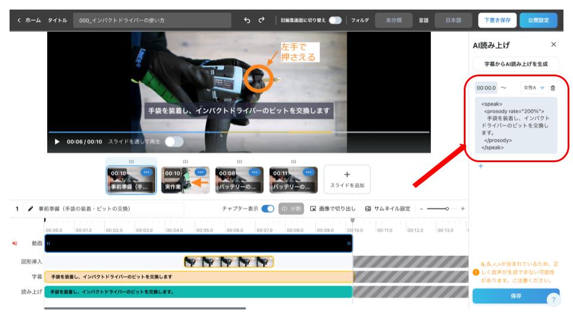Redo the last edit

point(261,20)
